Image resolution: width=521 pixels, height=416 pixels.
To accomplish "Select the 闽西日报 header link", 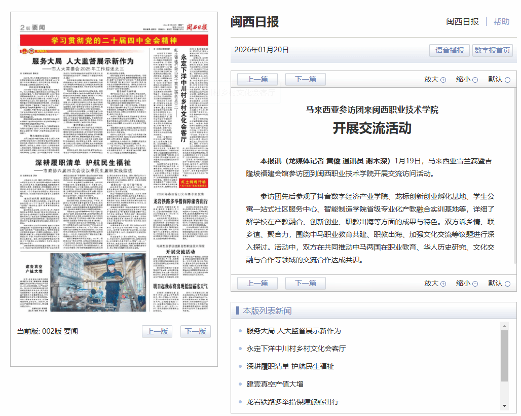I will [462, 21].
